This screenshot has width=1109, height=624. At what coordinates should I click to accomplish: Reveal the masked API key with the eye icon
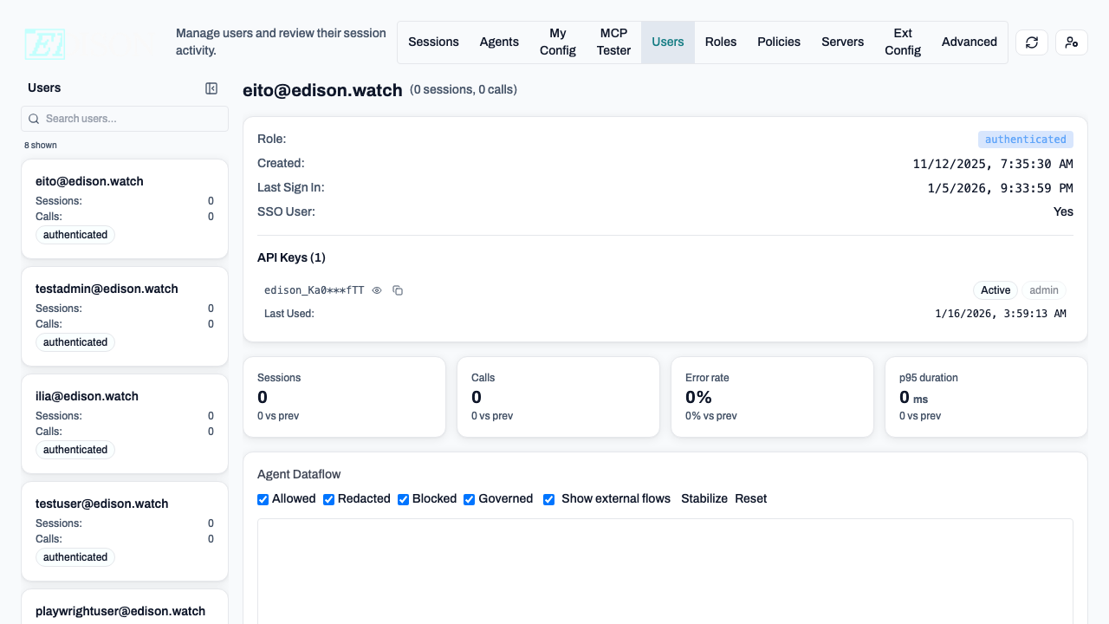pos(376,290)
